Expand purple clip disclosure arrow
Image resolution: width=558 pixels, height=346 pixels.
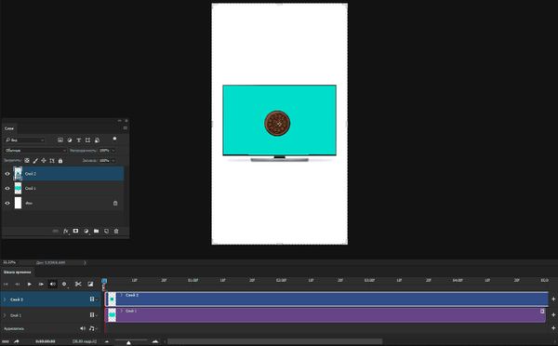point(121,311)
